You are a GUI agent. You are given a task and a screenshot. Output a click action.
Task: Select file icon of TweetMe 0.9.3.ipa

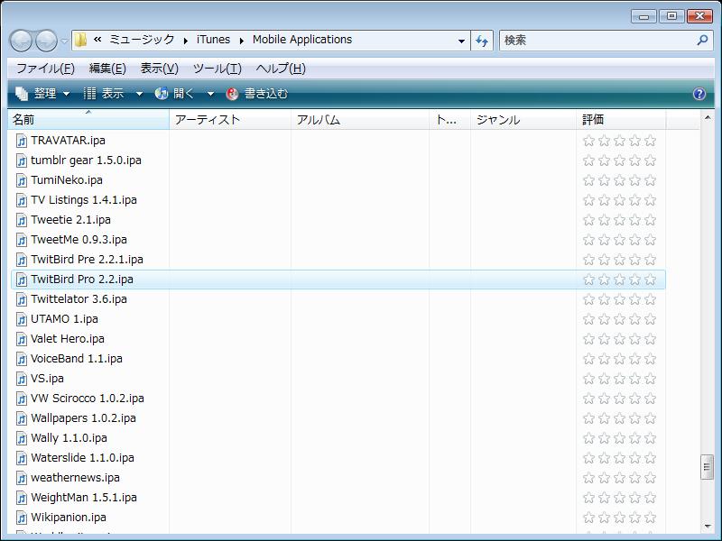[22, 240]
